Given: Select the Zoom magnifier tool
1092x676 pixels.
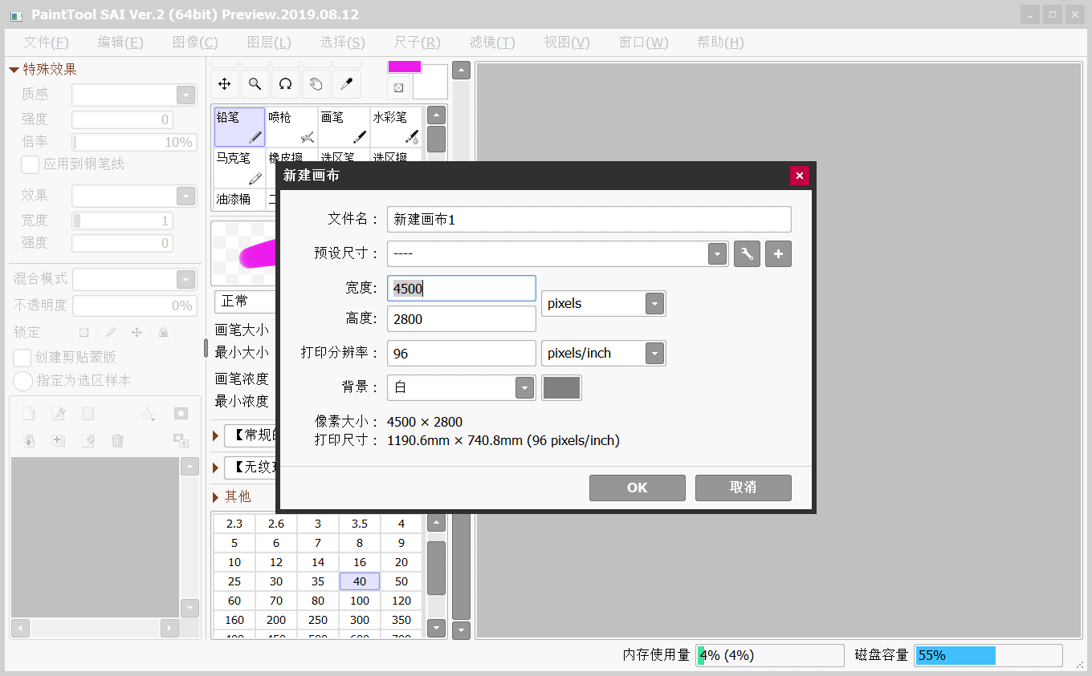Looking at the screenshot, I should click(x=255, y=83).
